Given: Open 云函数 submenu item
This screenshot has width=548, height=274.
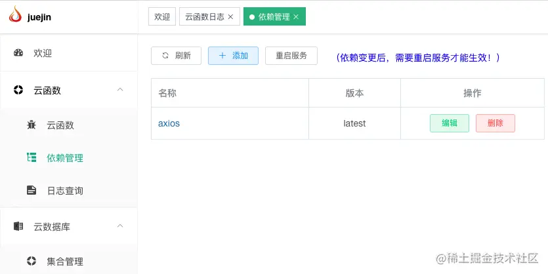Looking at the screenshot, I should [x=69, y=125].
